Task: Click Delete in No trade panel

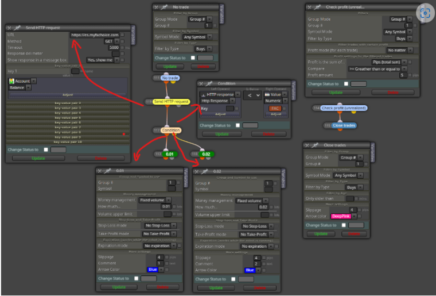Action: tap(203, 67)
